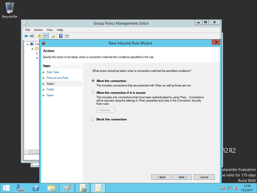
Task: Click the Show/Hide Action Pane icon
Action: pyautogui.click(x=67, y=36)
